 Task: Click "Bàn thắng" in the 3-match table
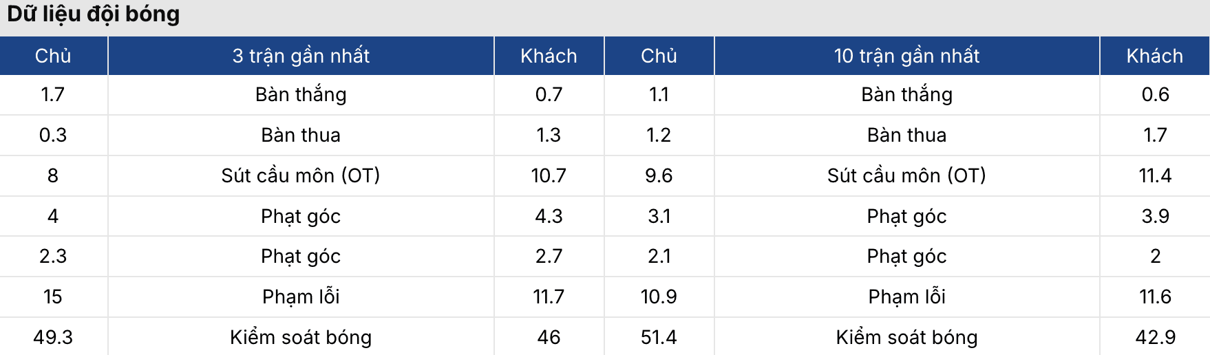coord(301,95)
